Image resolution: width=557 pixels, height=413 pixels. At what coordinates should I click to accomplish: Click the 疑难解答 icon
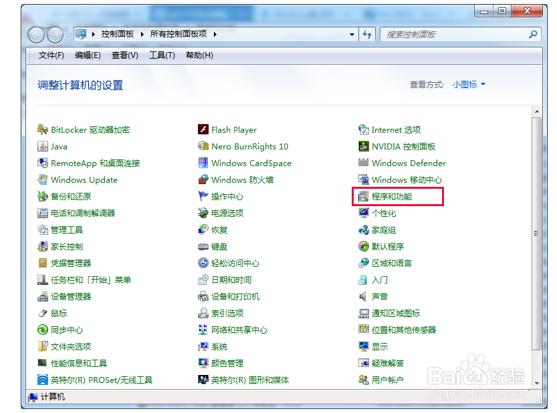364,363
